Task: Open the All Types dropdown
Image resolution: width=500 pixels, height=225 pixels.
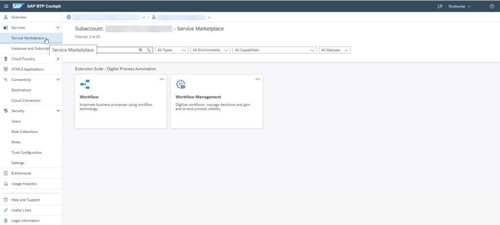Action: tap(171, 50)
